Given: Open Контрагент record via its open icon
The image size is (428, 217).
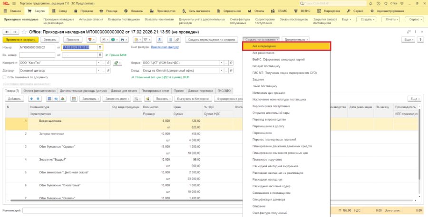Looking at the screenshot, I should tap(108, 63).
